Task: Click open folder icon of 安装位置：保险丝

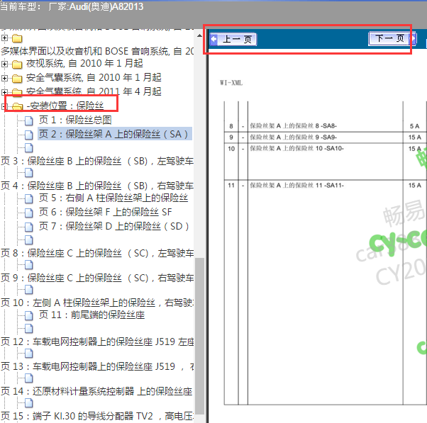Action: [18, 106]
